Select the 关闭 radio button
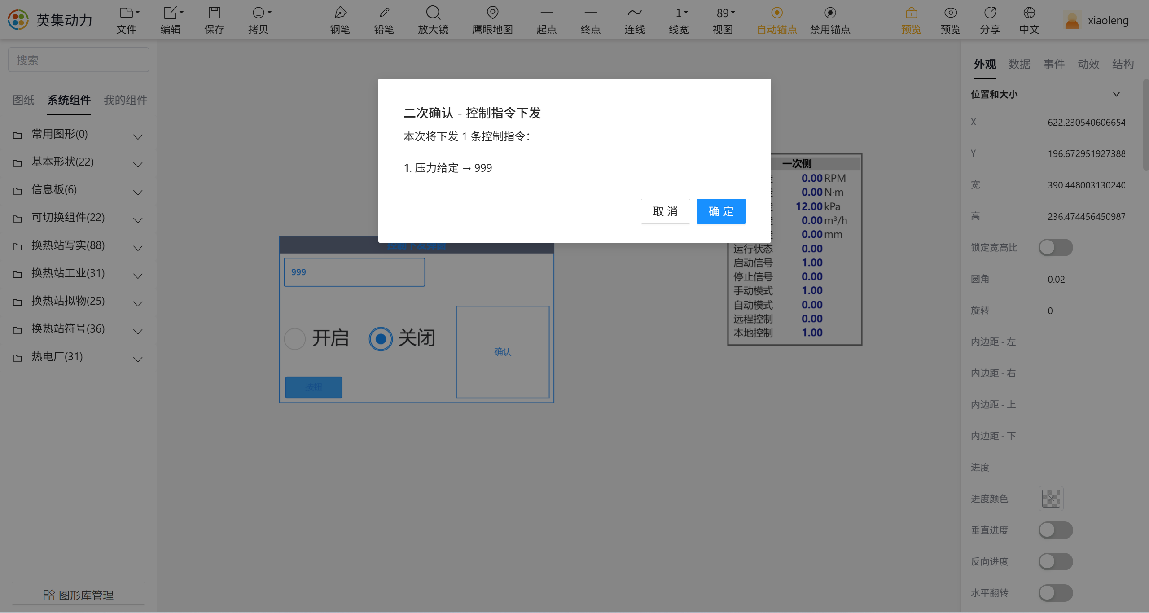This screenshot has width=1149, height=613. (381, 338)
